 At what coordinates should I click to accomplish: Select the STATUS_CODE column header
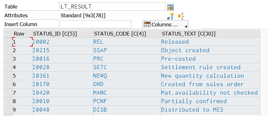point(127,34)
